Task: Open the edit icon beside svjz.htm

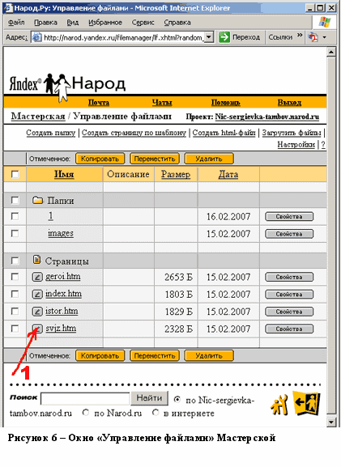Action: [37, 329]
